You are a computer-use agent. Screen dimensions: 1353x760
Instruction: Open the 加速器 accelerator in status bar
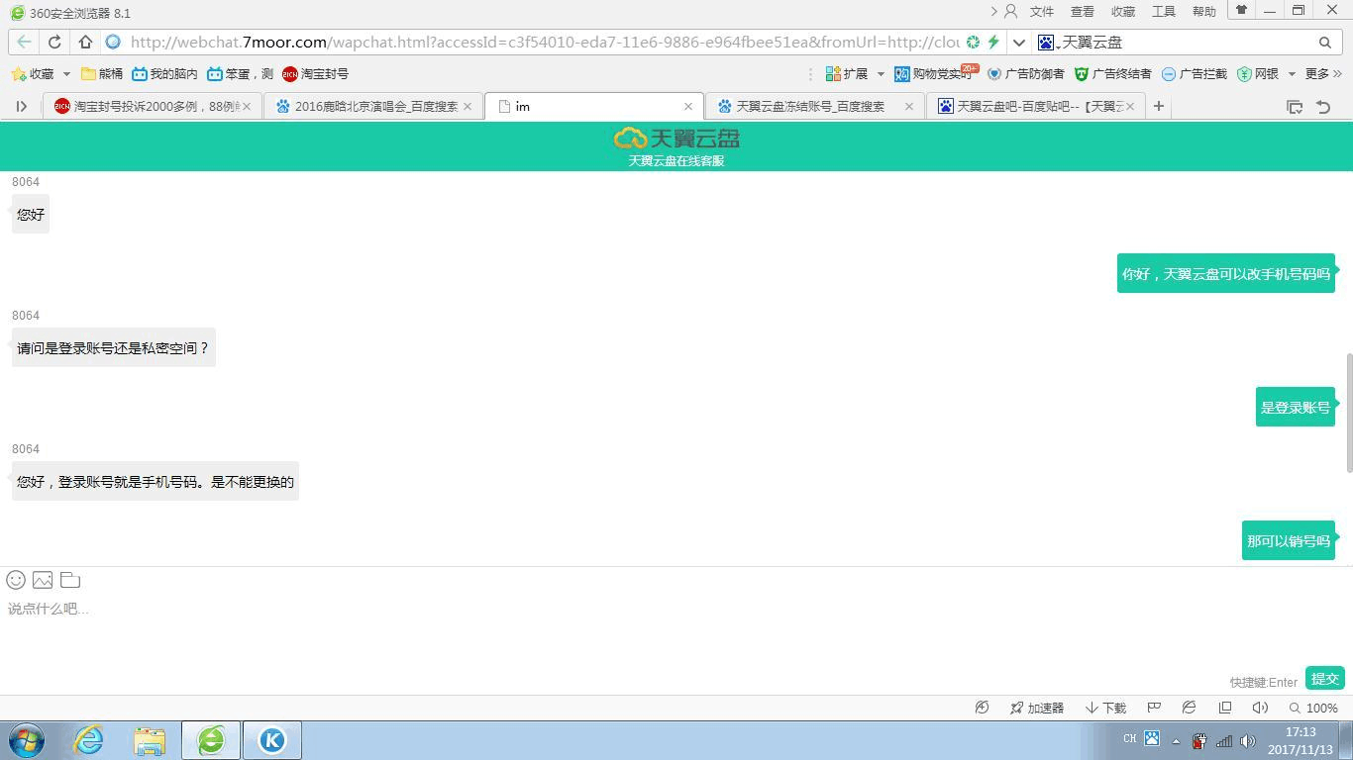(1037, 708)
